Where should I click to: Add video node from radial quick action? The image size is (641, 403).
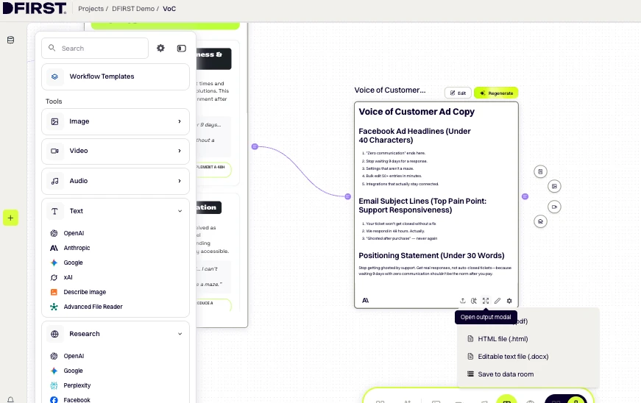tap(554, 207)
